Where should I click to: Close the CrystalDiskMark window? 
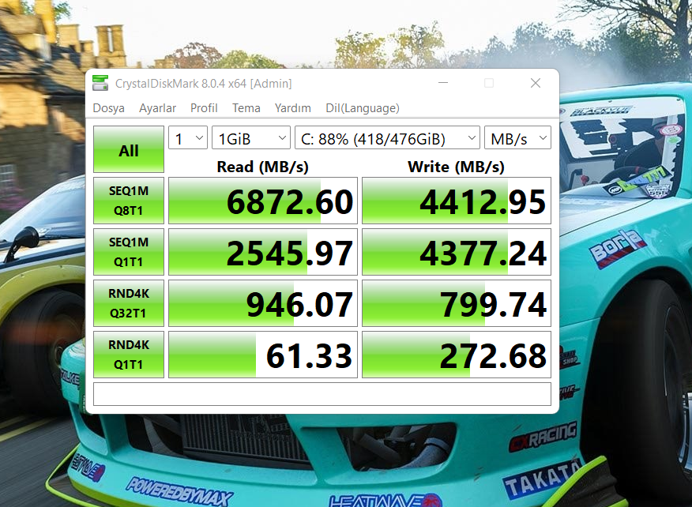pyautogui.click(x=536, y=83)
